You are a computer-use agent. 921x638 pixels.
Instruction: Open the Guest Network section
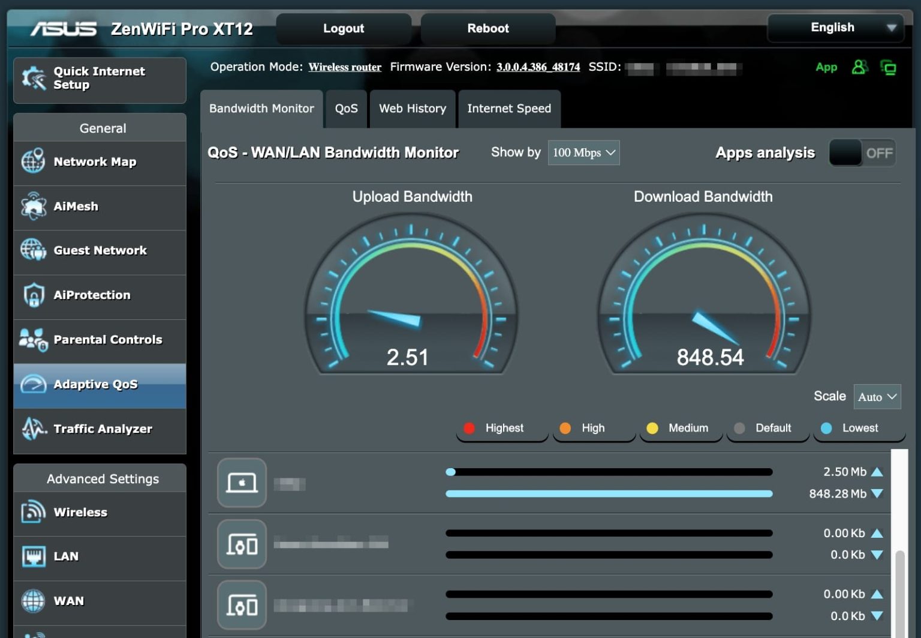pos(100,250)
